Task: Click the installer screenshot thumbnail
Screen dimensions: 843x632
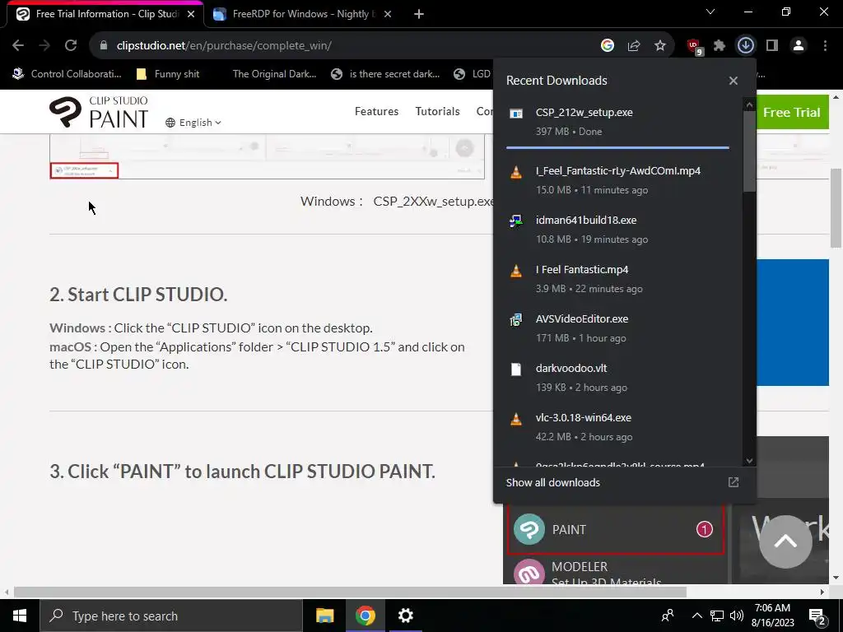Action: [268, 156]
